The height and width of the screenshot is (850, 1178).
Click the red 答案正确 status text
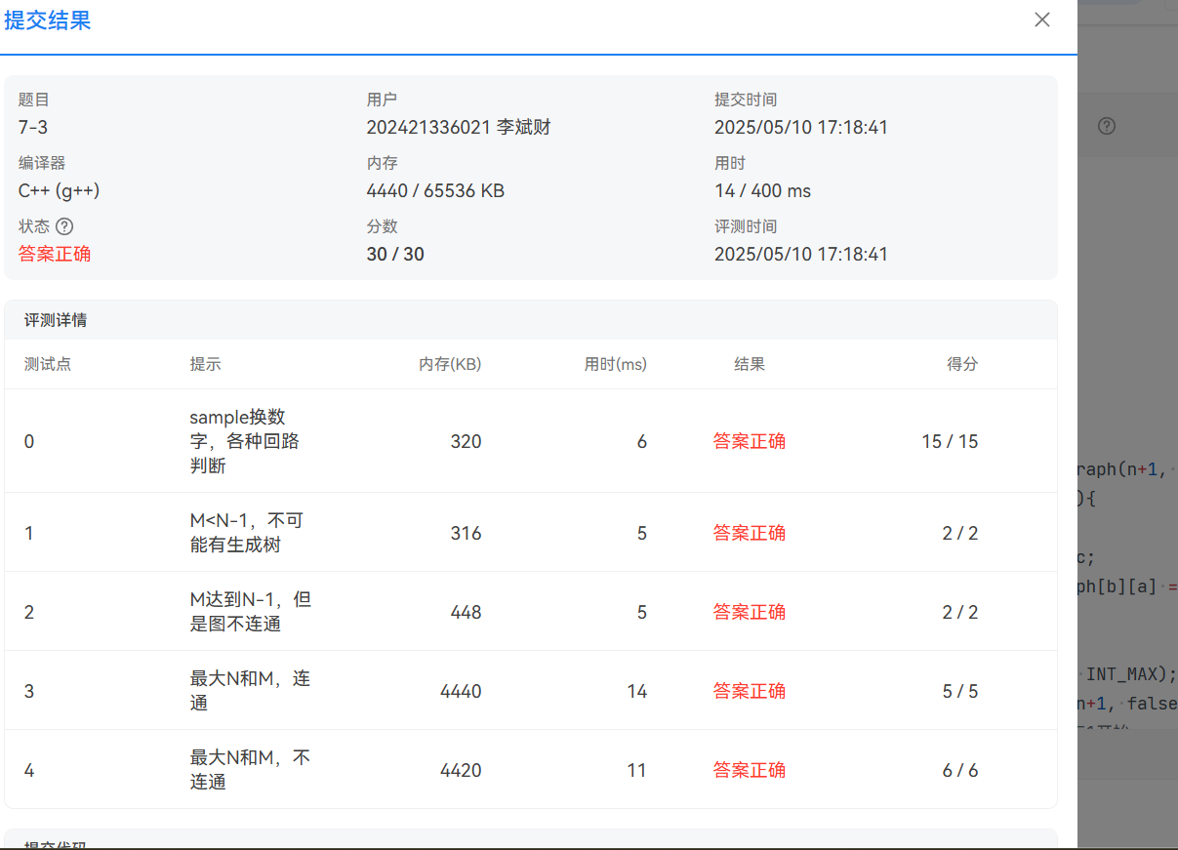pyautogui.click(x=55, y=255)
